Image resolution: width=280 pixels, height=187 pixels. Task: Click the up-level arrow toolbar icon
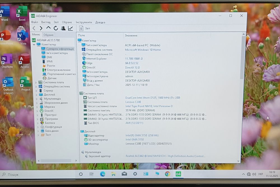(x=48, y=28)
